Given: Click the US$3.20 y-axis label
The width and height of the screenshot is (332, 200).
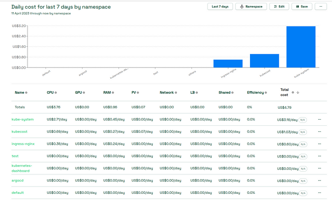Looking at the screenshot, I should click(19, 26).
